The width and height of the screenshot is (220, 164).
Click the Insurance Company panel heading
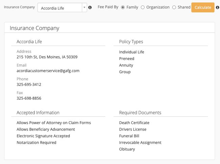click(35, 28)
